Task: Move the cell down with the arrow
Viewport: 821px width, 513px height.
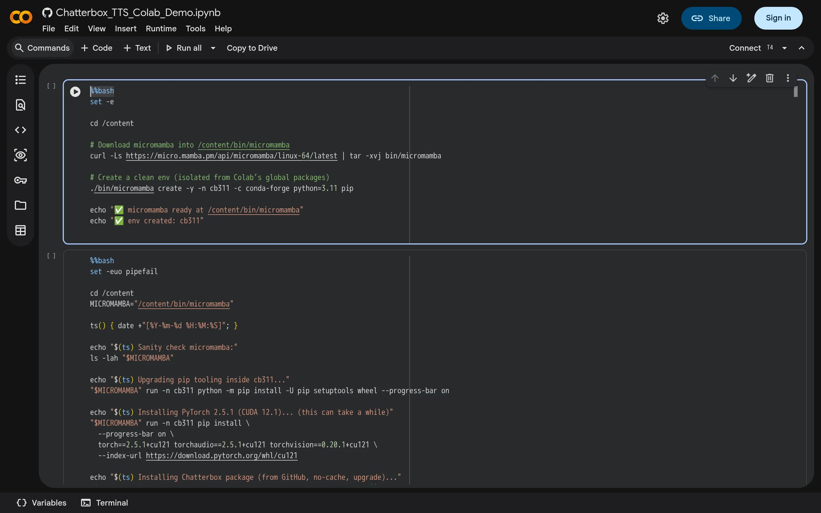Action: (733, 78)
